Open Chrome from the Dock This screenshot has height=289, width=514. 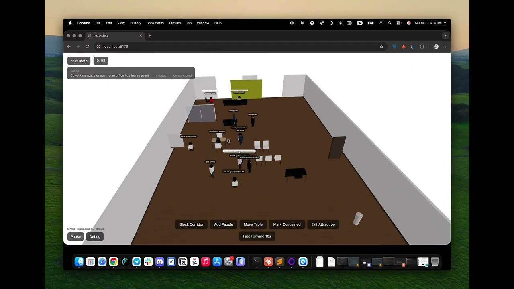pos(114,262)
